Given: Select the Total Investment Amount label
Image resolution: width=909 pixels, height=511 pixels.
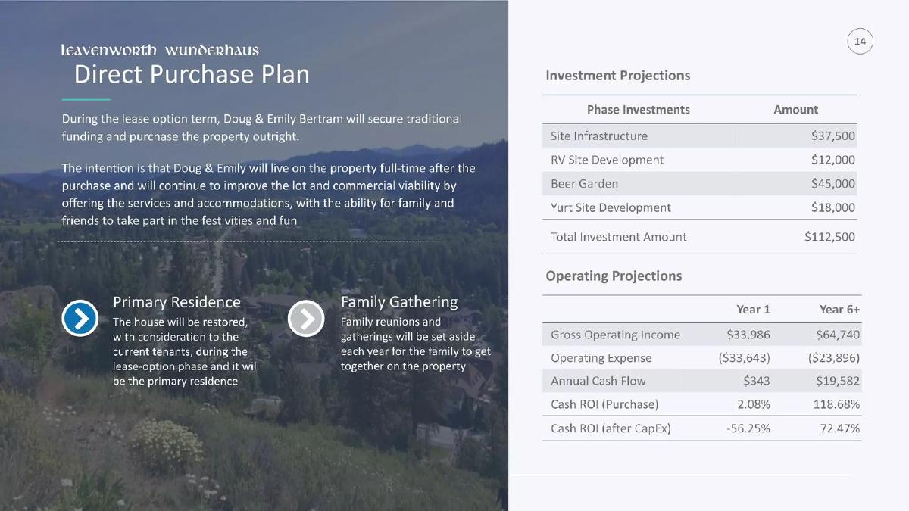Looking at the screenshot, I should coord(619,237).
